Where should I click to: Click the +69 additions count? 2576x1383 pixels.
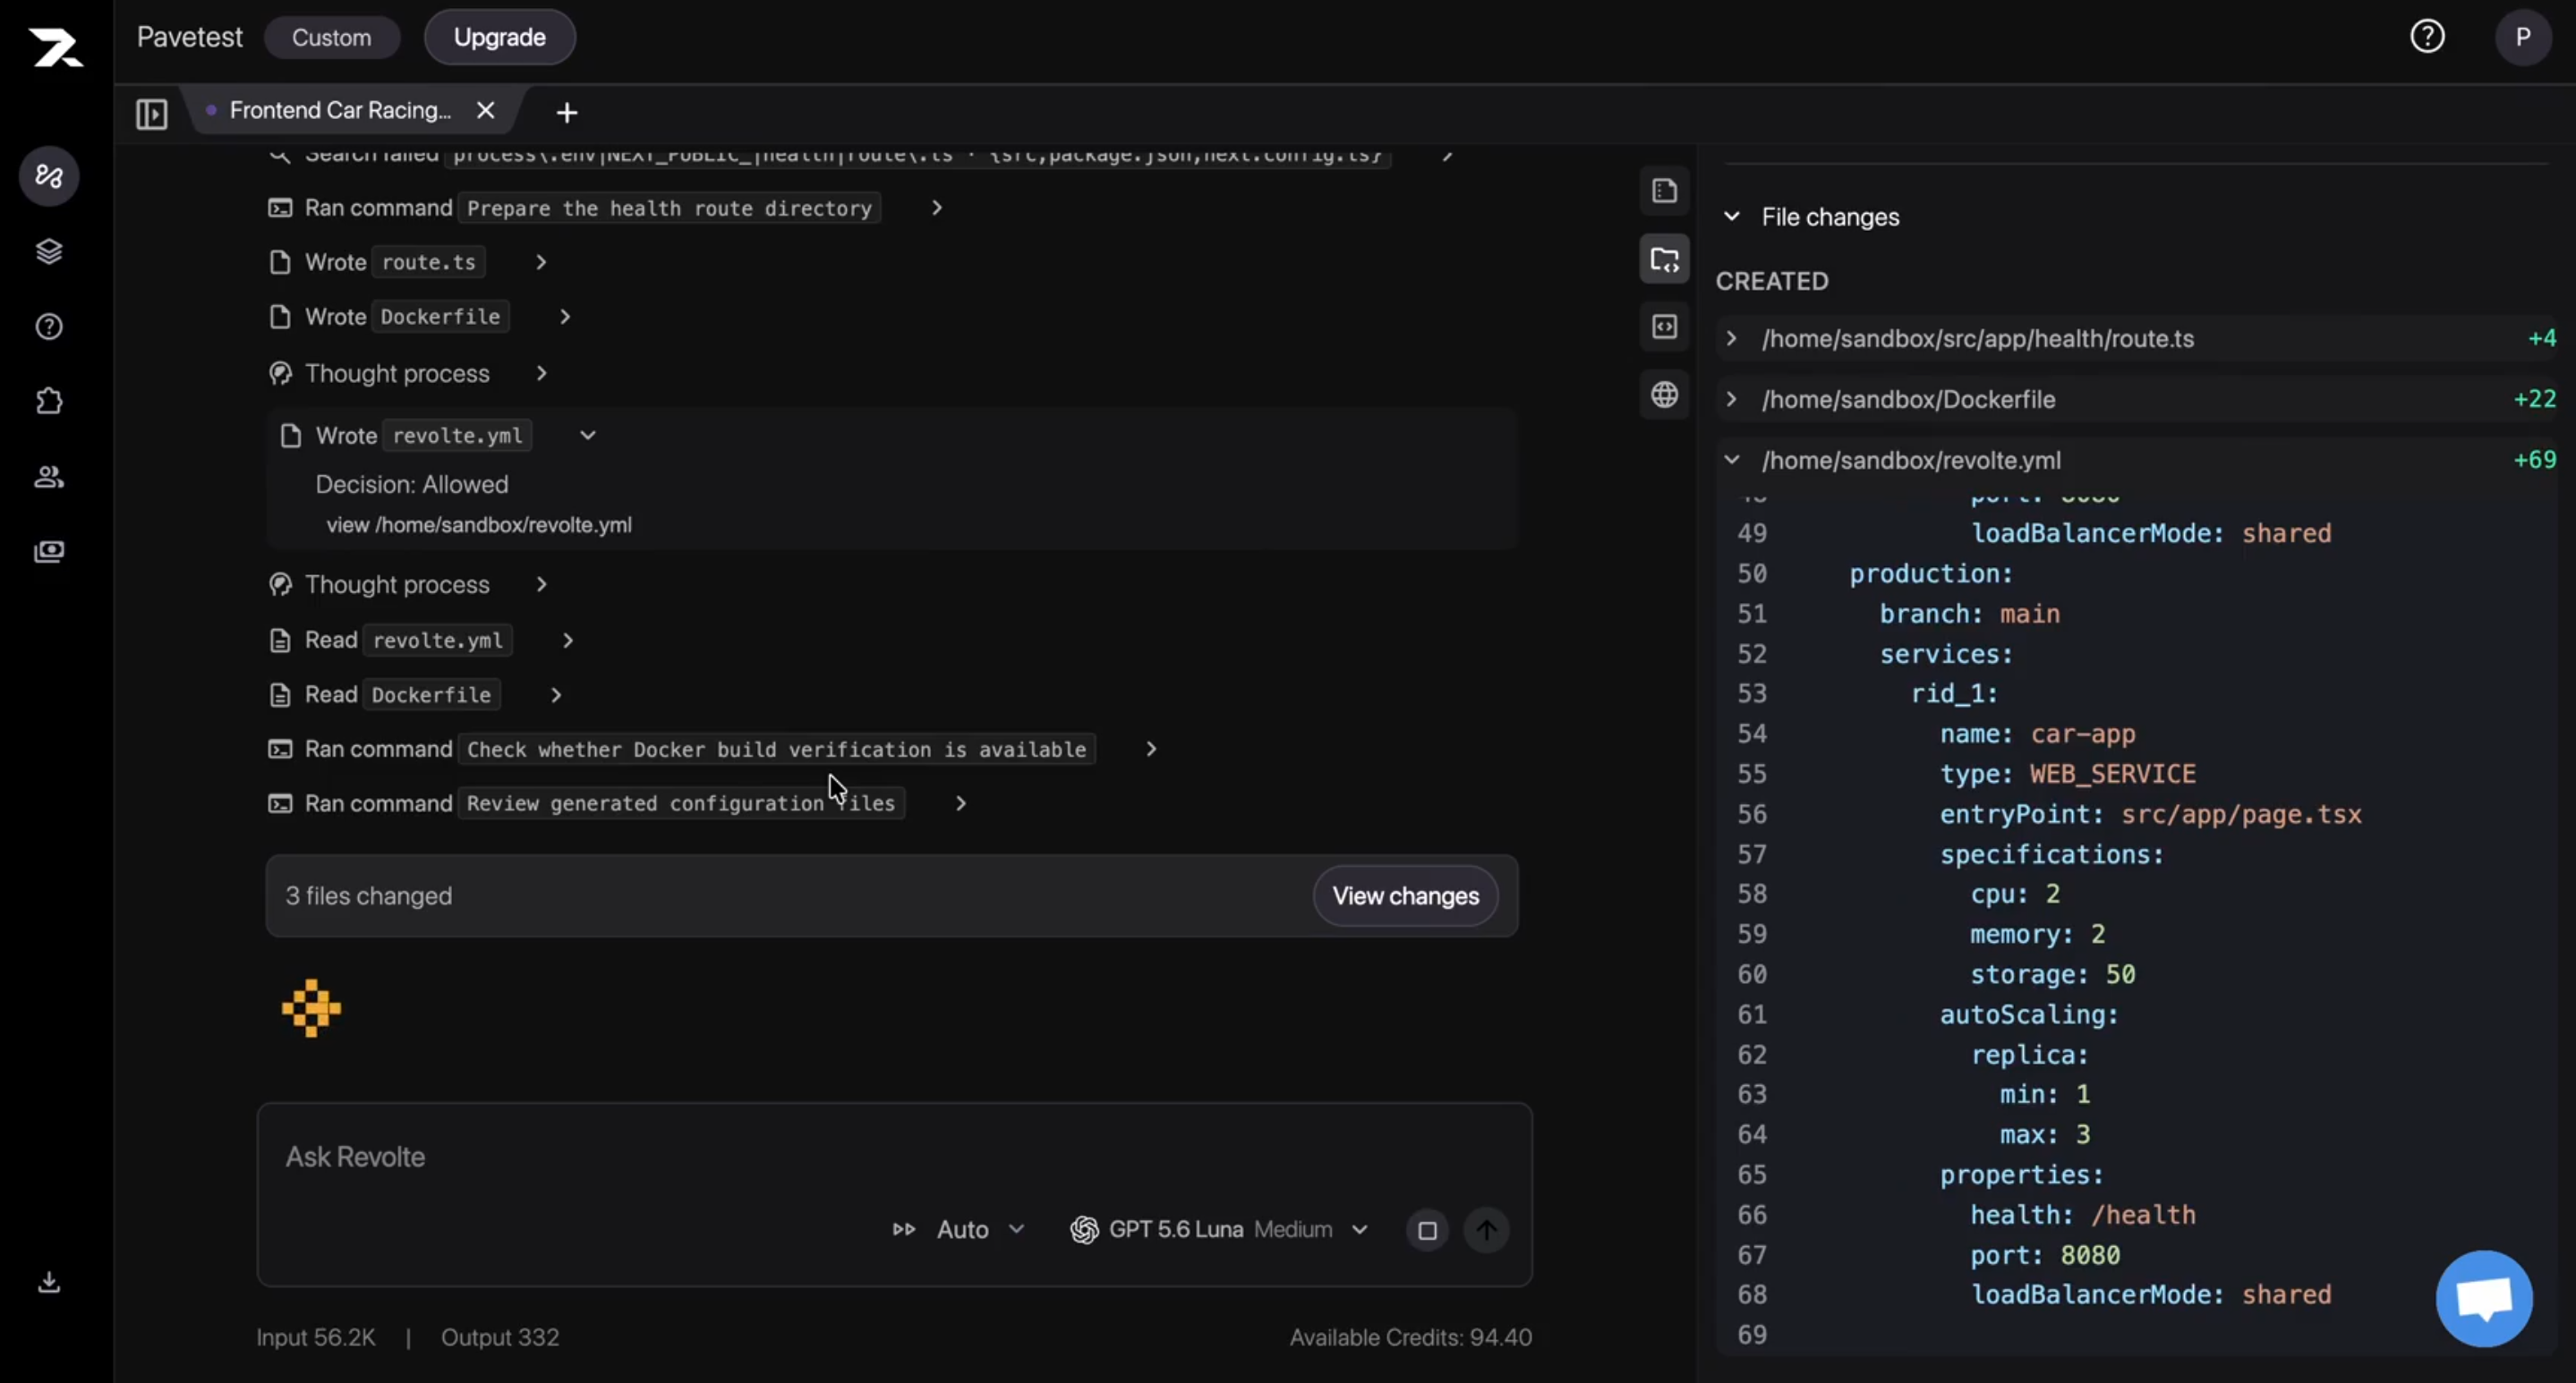coord(2535,460)
